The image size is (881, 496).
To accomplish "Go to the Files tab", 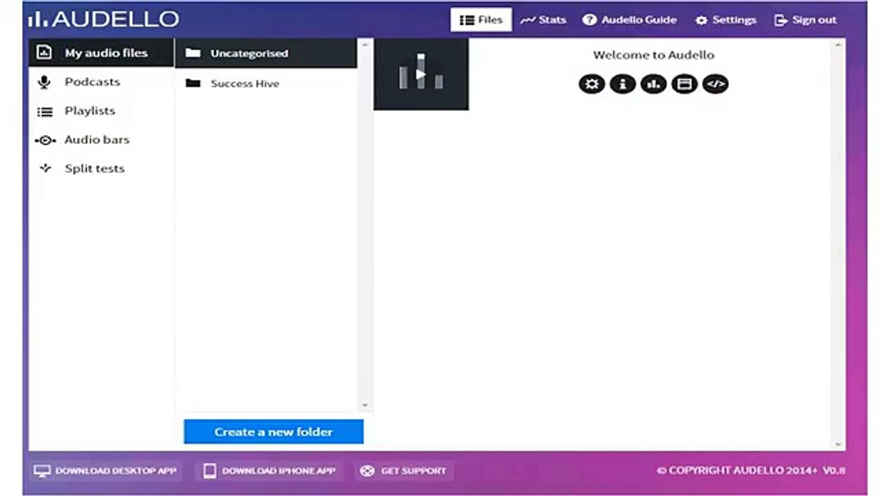I will [481, 20].
